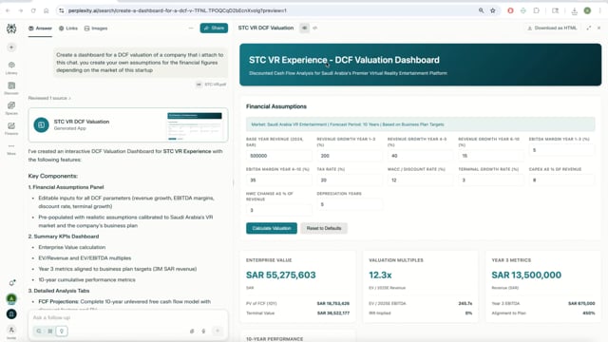Open notifications icon in sidebar
Viewport: 608px width, 342px height.
tap(12, 283)
